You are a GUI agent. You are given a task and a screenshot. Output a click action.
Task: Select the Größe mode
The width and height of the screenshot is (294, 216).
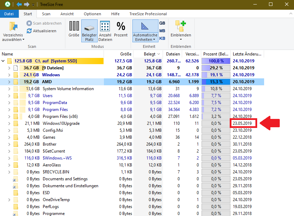(74, 29)
